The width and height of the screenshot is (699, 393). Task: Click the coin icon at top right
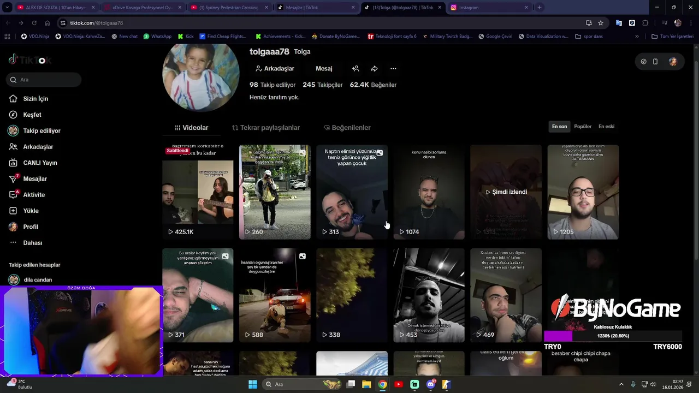(x=643, y=62)
